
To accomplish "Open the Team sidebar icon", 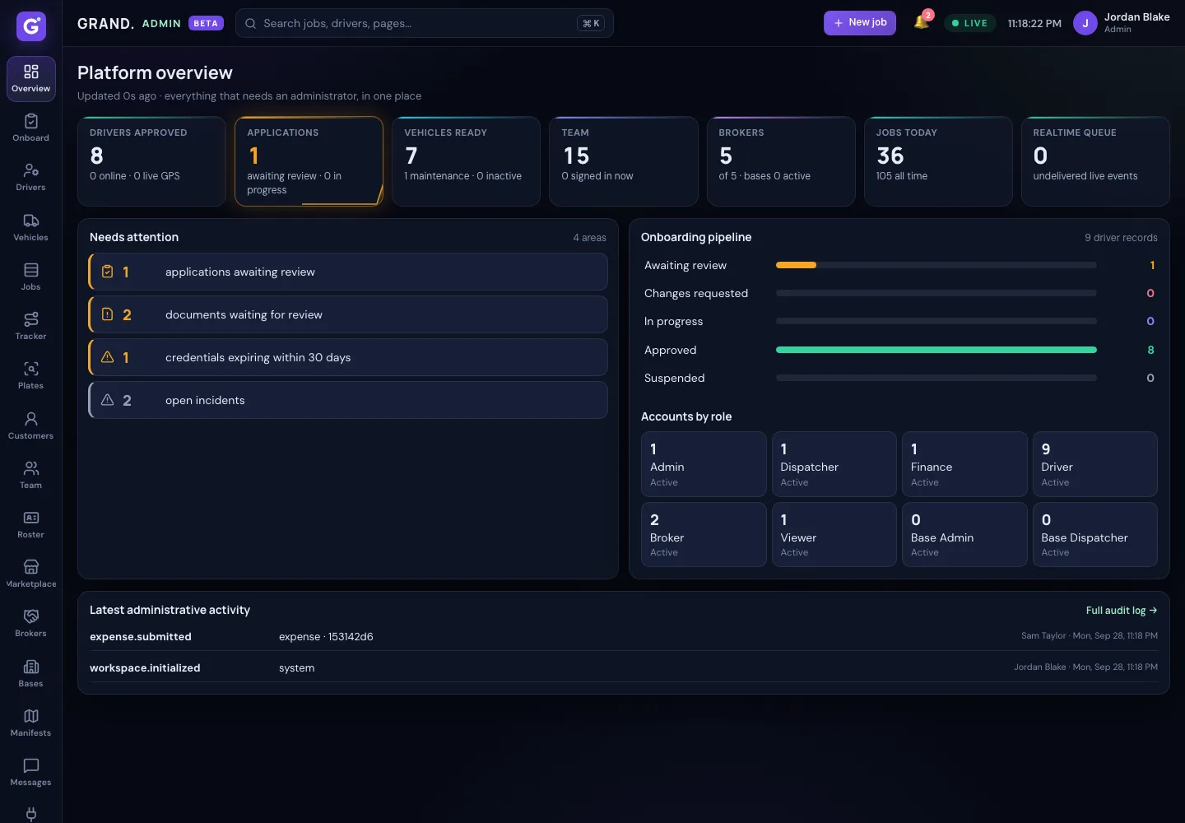I will [31, 476].
